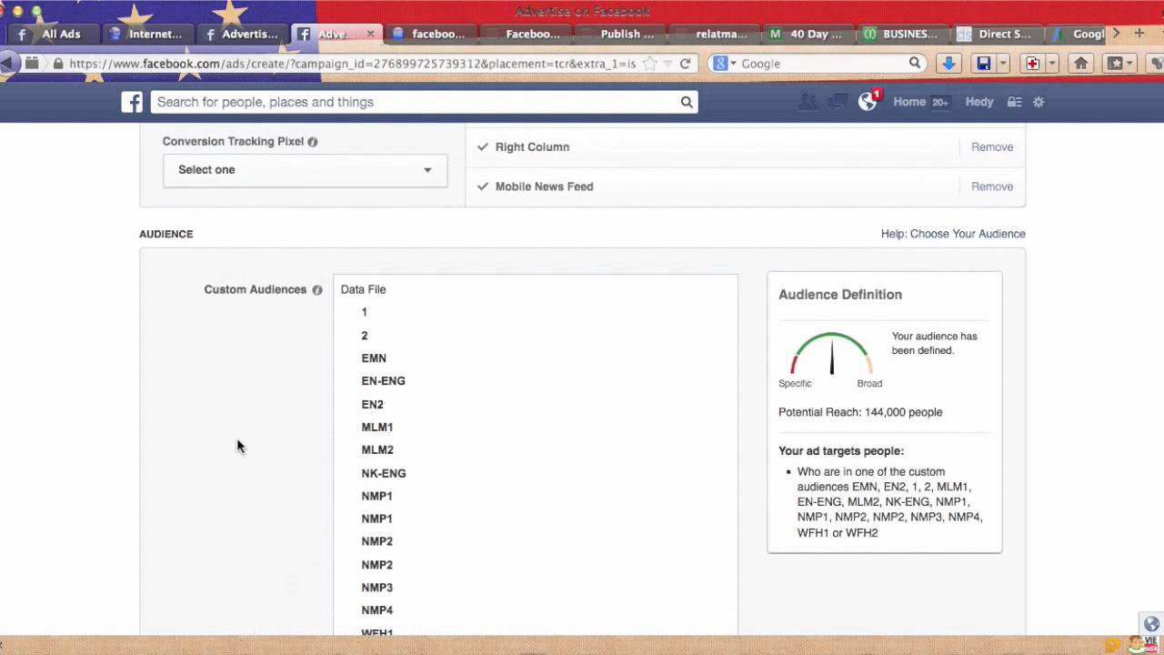
Task: Go to Facebook Home
Action: pos(909,102)
